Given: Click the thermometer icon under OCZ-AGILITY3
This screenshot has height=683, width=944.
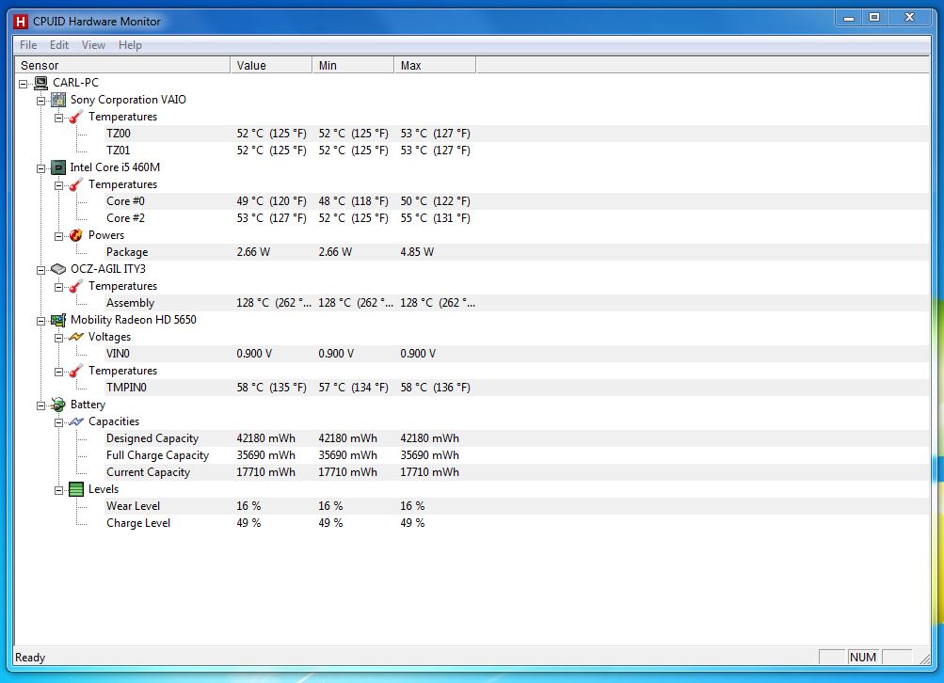Looking at the screenshot, I should pyautogui.click(x=76, y=286).
